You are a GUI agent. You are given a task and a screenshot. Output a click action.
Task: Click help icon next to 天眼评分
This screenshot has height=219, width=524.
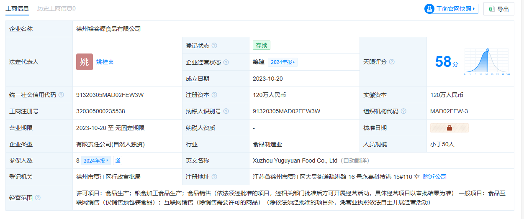392,62
